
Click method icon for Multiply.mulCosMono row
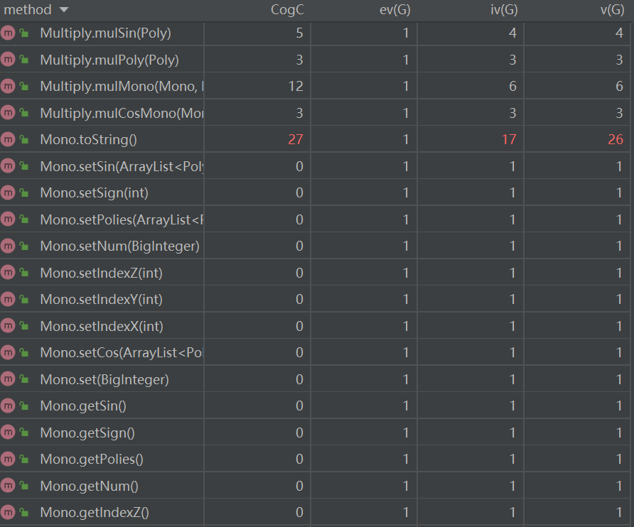pos(8,113)
